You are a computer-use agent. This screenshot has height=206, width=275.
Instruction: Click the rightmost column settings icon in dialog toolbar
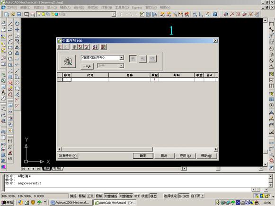coord(104,47)
